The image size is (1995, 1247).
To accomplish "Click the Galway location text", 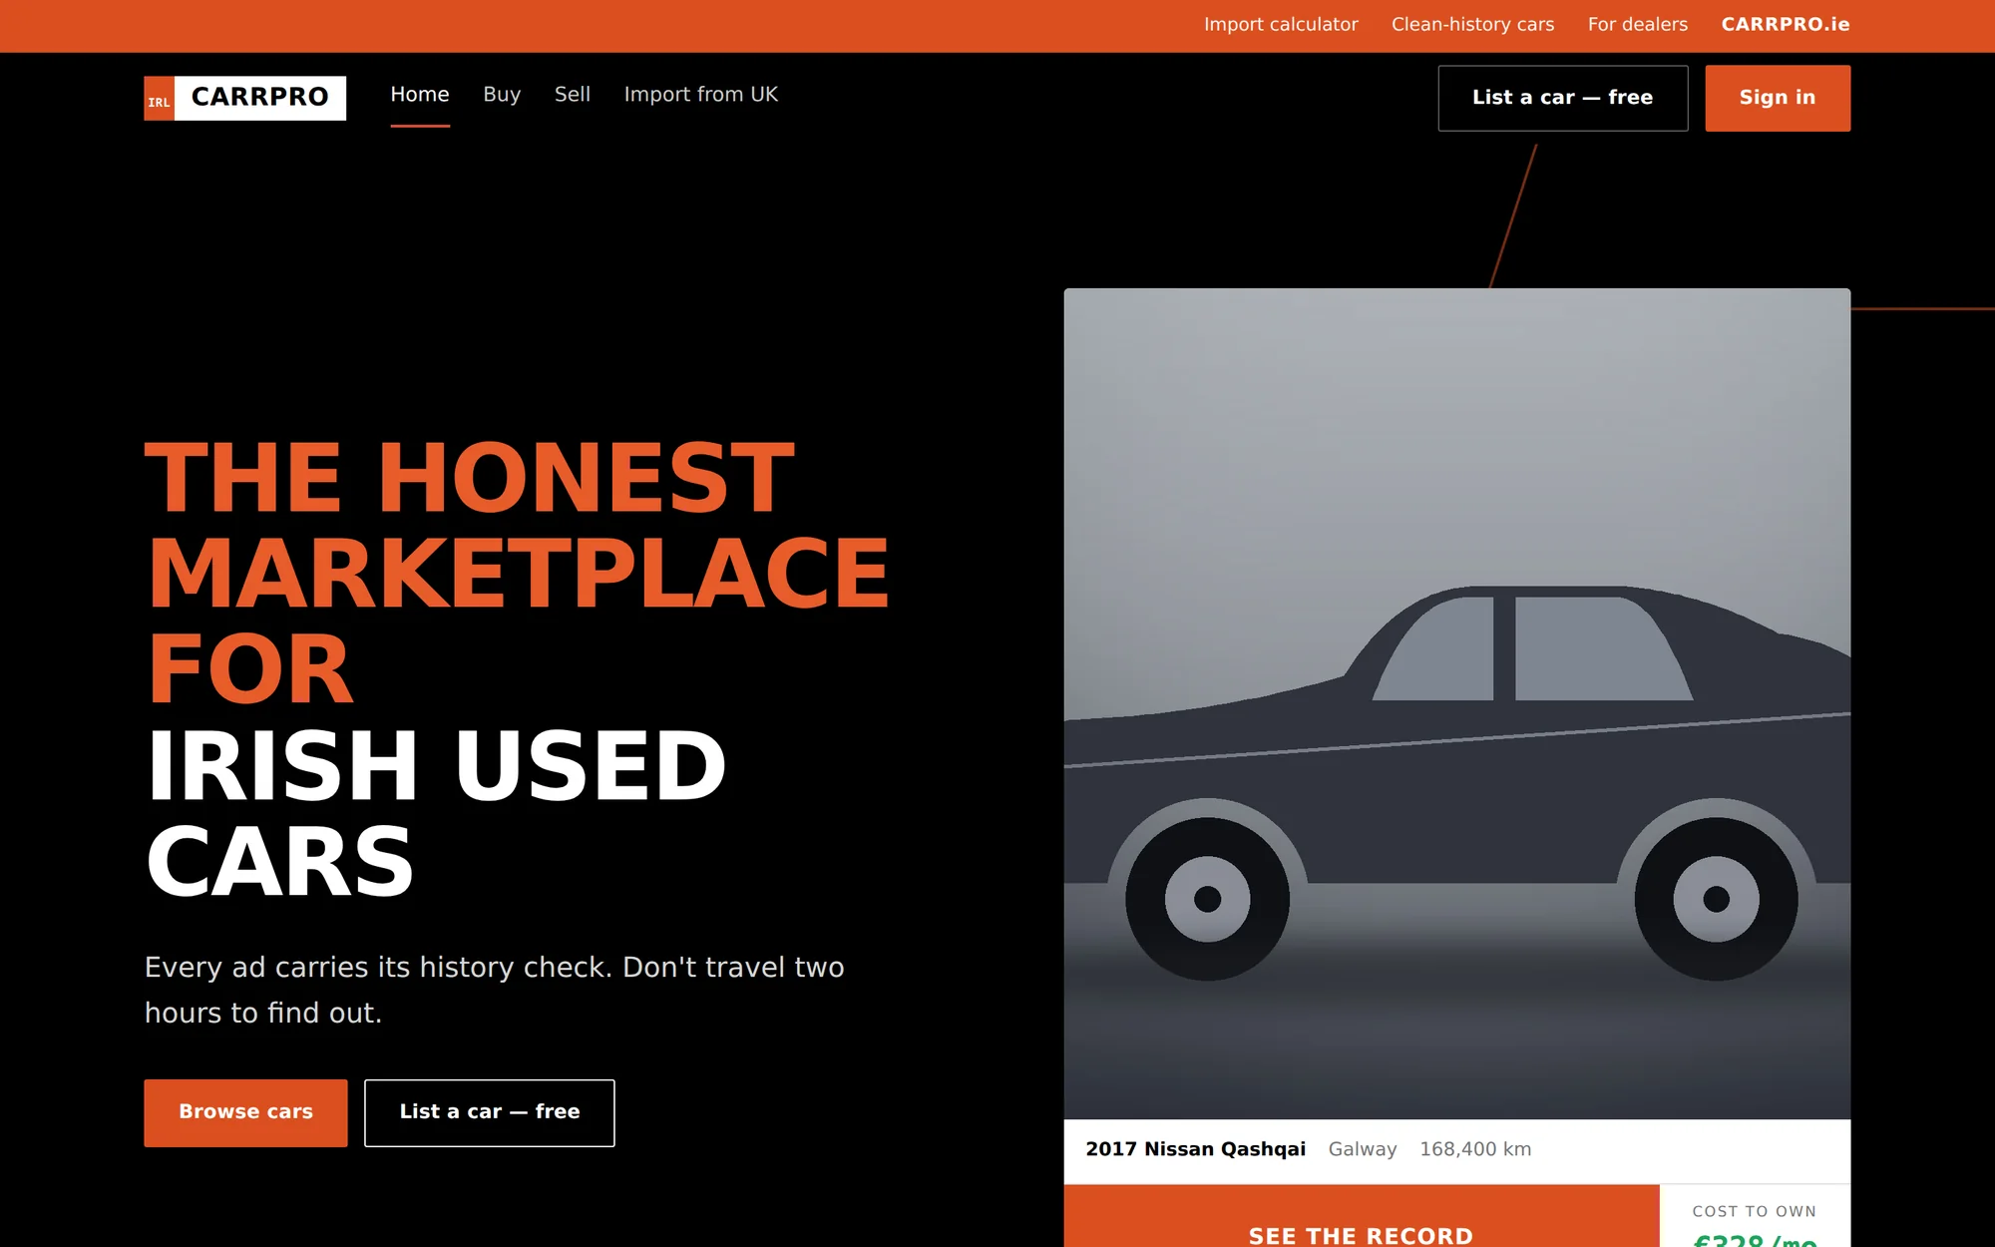I will pyautogui.click(x=1363, y=1149).
